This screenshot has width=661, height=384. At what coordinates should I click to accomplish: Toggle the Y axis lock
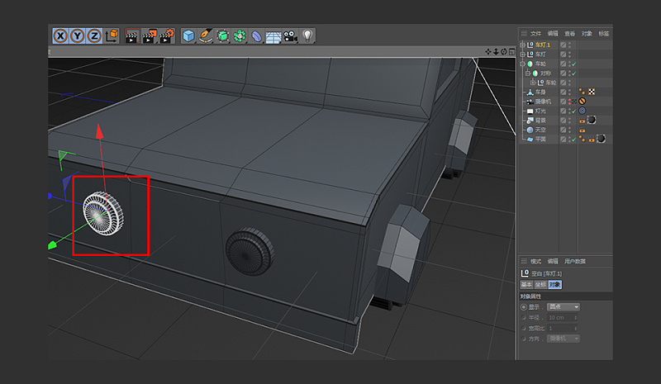click(x=78, y=36)
